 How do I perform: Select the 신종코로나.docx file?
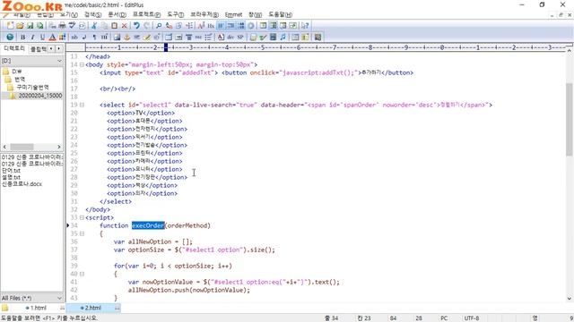pos(22,184)
